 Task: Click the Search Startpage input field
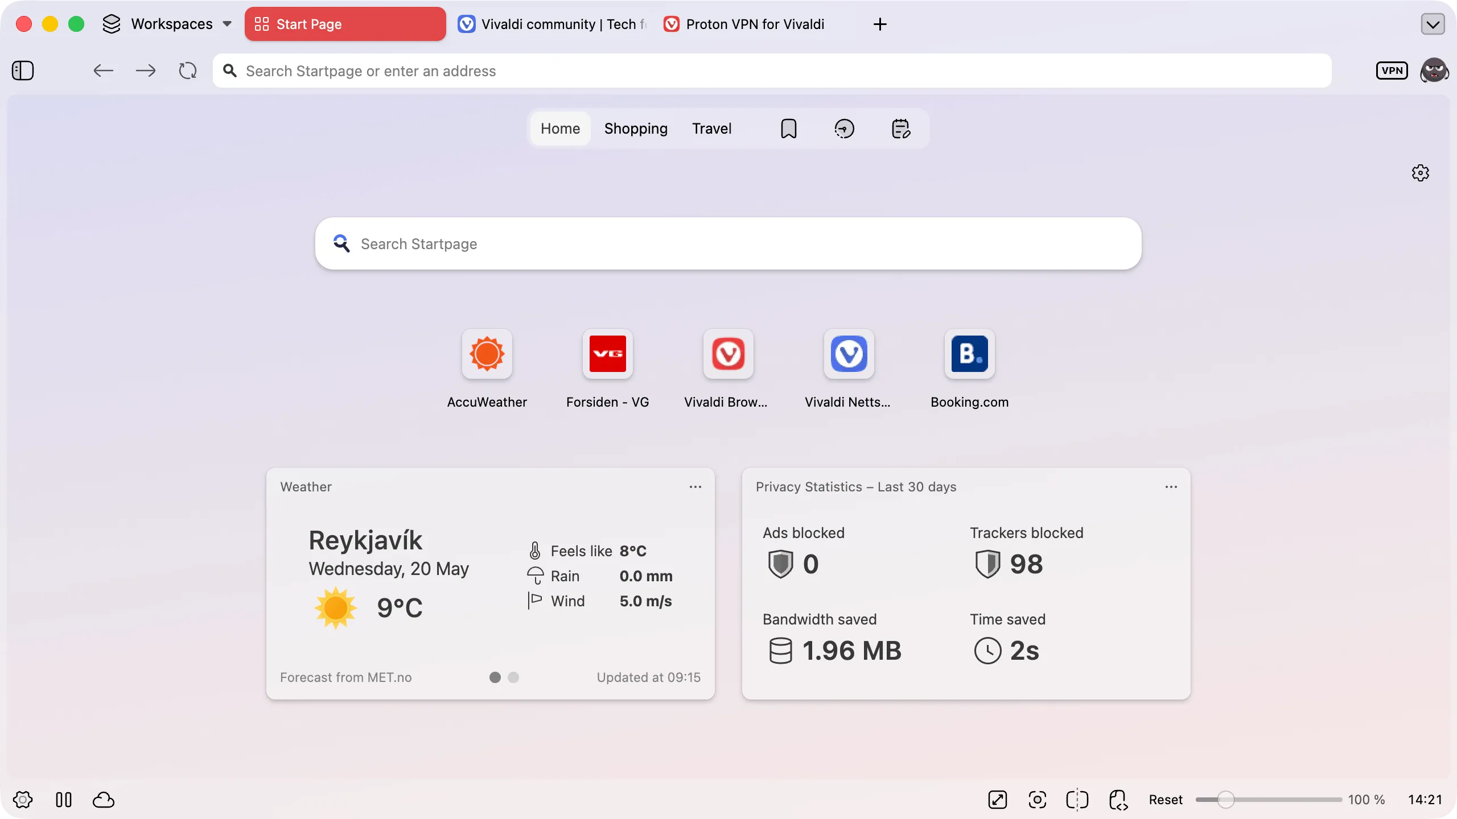tap(728, 243)
